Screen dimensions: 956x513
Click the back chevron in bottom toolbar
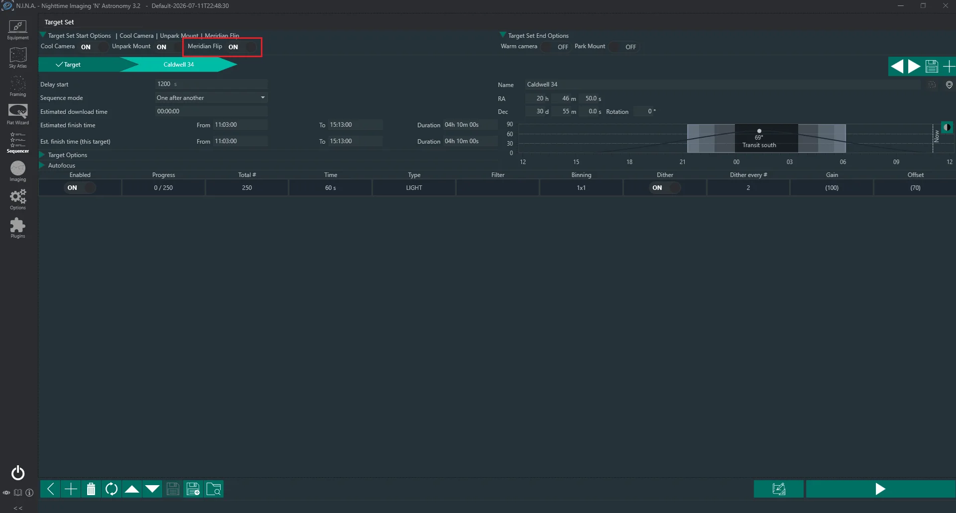(50, 489)
